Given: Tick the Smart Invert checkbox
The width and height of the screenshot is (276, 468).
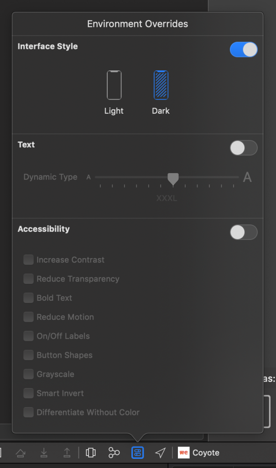Looking at the screenshot, I should click(x=29, y=393).
